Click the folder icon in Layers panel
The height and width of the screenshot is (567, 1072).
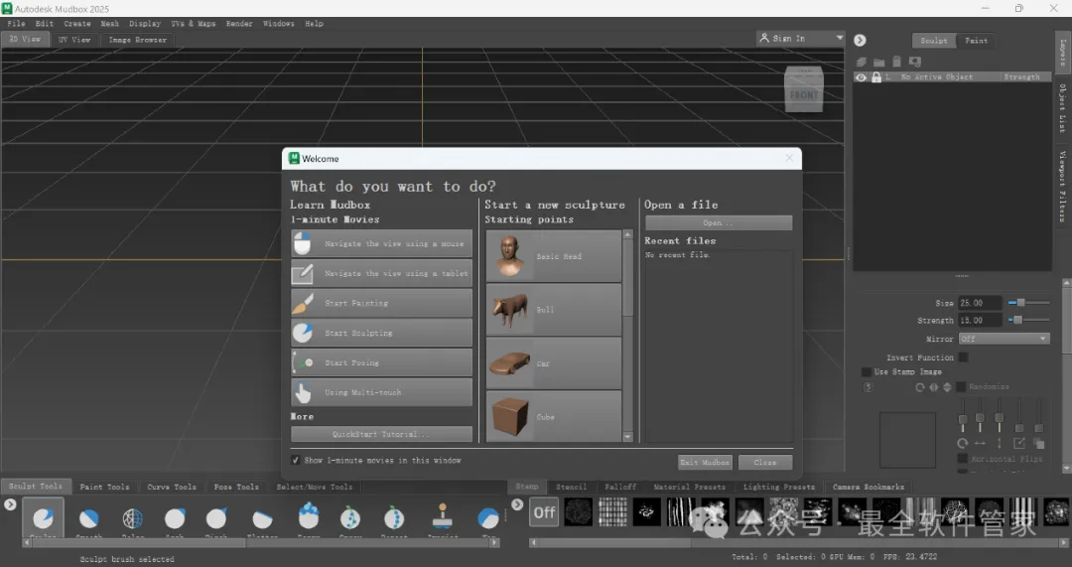point(879,63)
